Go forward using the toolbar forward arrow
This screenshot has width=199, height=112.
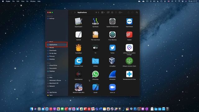click(x=75, y=12)
